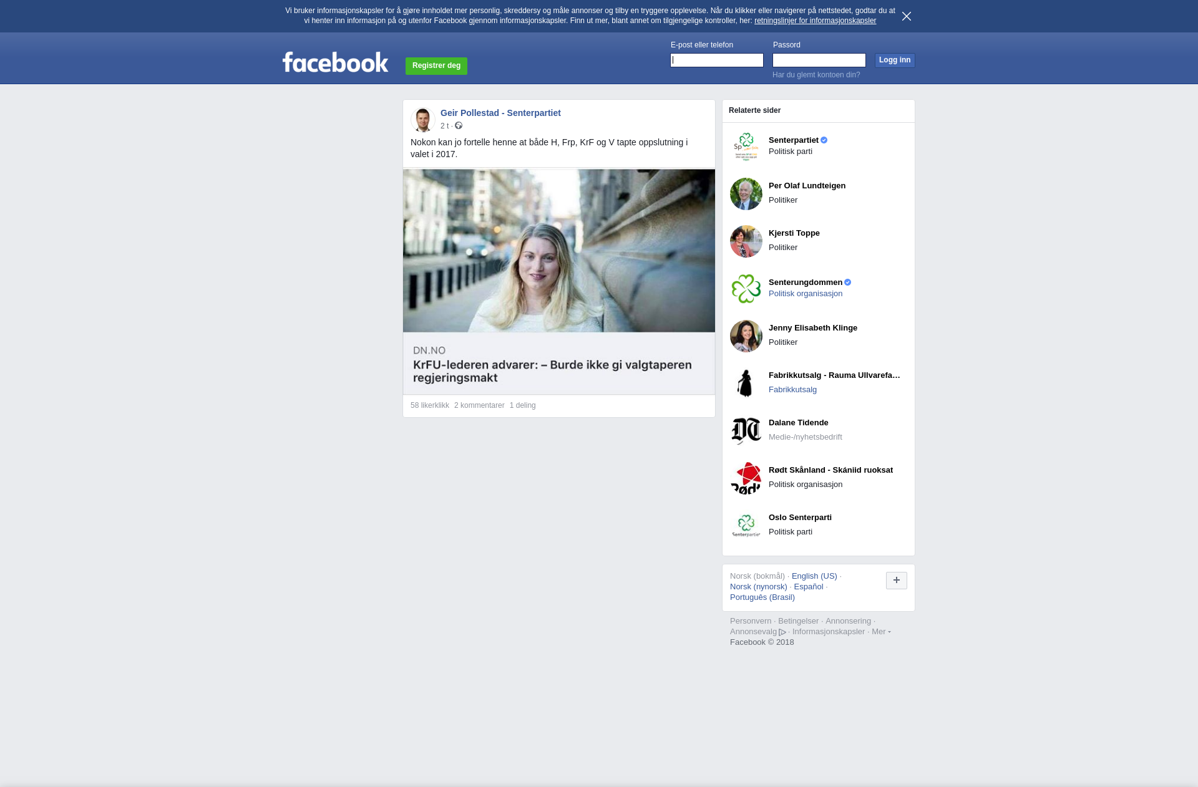
Task: Click the verified badge next to Senterpartiet
Action: tap(824, 140)
